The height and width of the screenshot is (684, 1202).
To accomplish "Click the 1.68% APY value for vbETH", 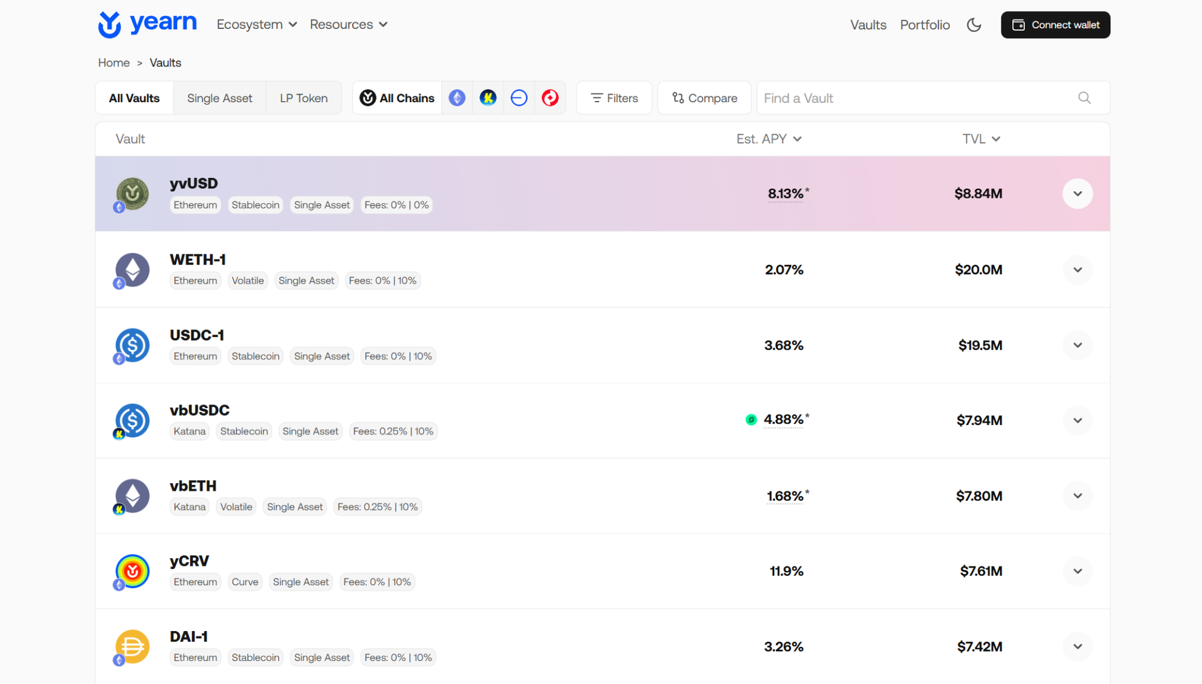I will 785,496.
